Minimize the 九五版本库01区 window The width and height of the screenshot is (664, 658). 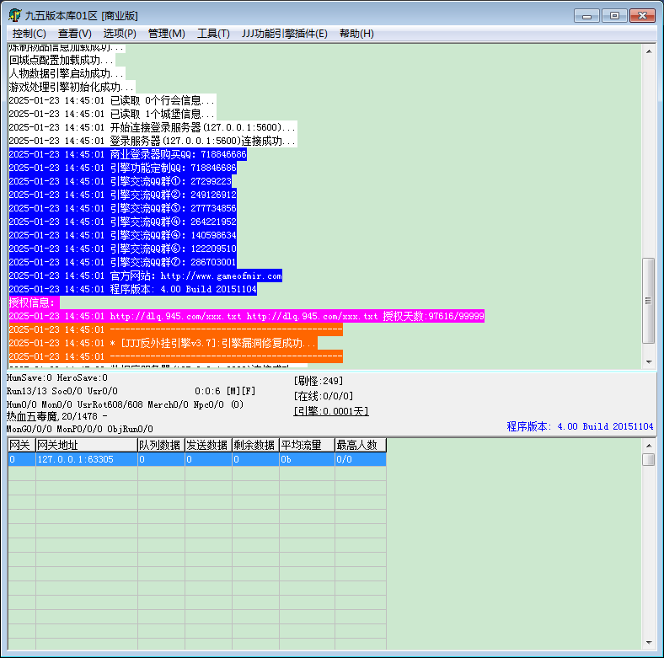tap(586, 16)
